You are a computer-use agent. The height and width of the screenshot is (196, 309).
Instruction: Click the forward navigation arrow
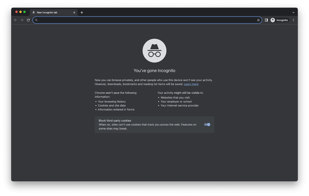(x=22, y=20)
